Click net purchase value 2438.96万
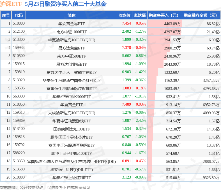The image size is (221, 190). tap(172, 56)
